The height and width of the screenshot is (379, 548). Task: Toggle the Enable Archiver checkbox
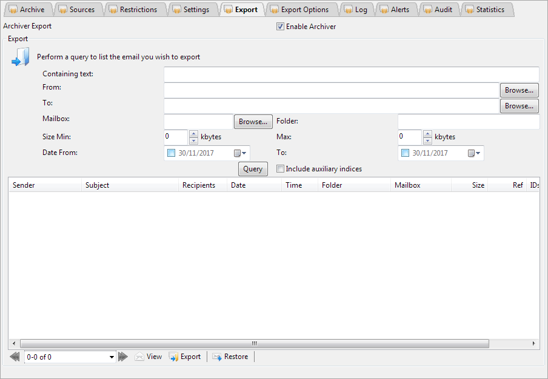pyautogui.click(x=280, y=27)
